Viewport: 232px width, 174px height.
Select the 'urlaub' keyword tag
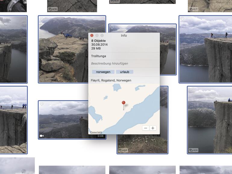(x=124, y=72)
